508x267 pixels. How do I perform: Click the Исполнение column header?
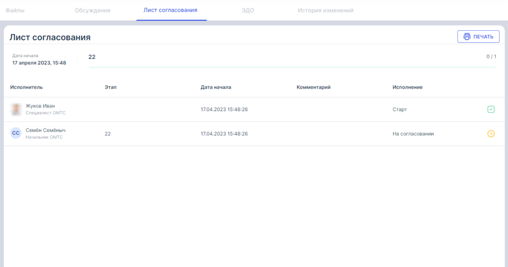(x=408, y=87)
